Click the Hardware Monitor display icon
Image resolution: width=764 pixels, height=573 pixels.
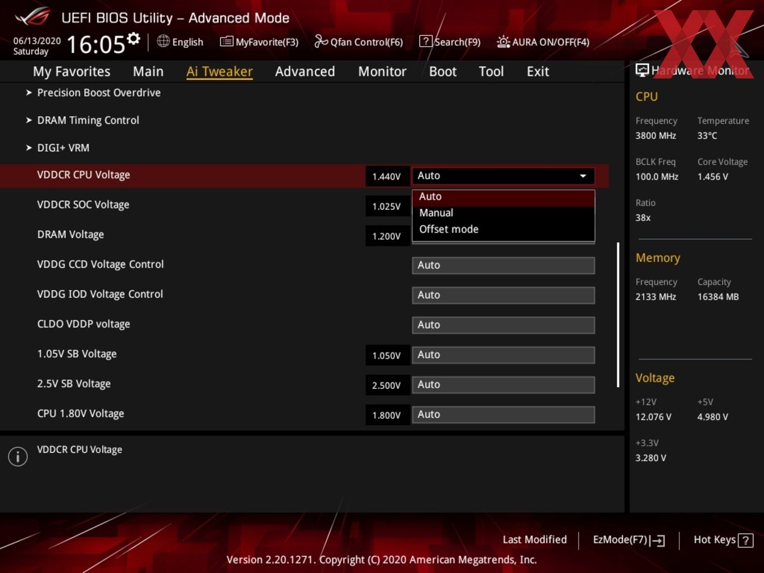[642, 70]
